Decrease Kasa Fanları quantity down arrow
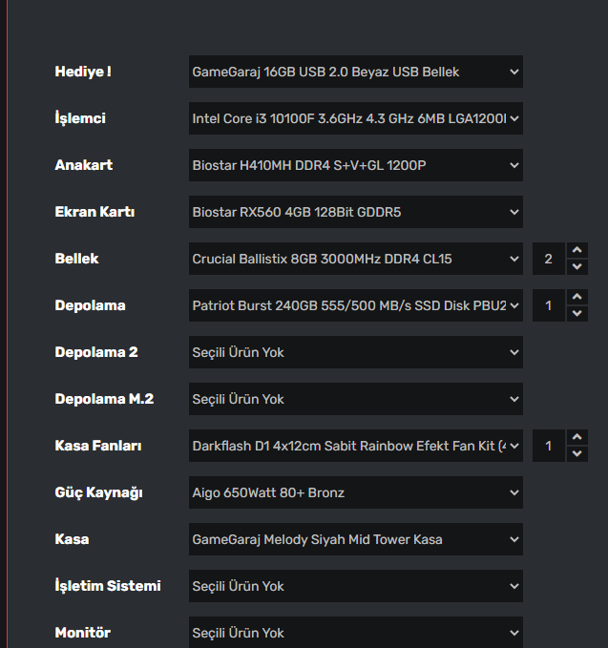The width and height of the screenshot is (608, 648). click(577, 453)
